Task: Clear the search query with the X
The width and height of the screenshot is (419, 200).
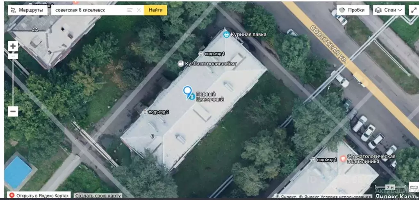Action: 139,10
